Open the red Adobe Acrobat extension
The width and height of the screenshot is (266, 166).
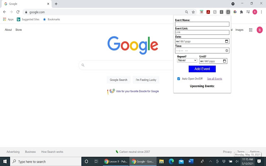(208, 12)
